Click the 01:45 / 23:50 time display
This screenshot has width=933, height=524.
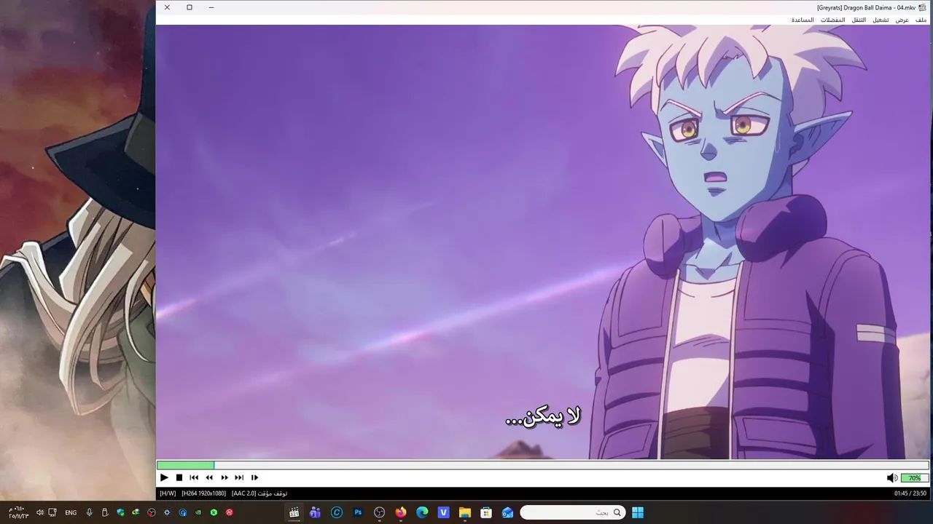pyautogui.click(x=910, y=493)
